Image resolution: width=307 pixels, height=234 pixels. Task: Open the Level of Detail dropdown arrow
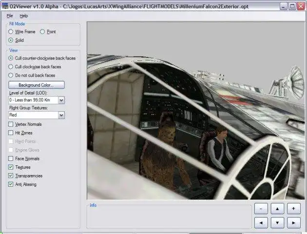(61, 100)
